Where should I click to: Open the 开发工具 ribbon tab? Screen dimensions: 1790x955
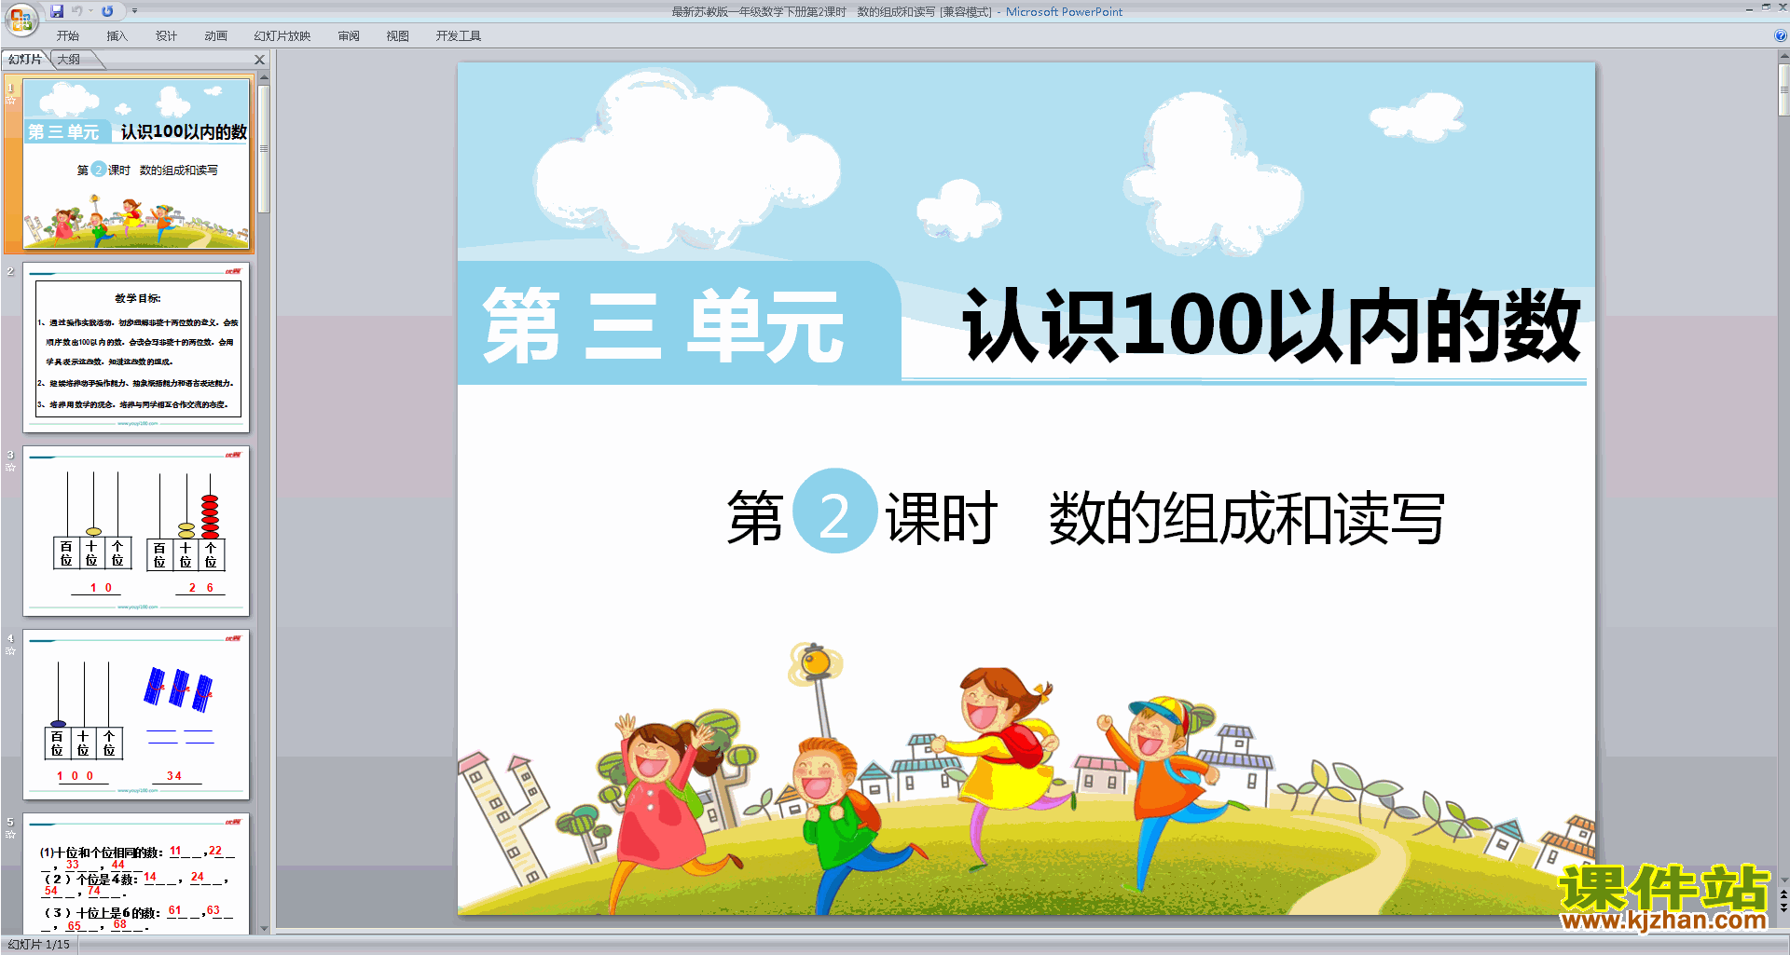pyautogui.click(x=459, y=36)
